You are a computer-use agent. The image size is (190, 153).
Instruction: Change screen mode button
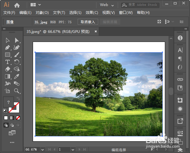pos(12,133)
